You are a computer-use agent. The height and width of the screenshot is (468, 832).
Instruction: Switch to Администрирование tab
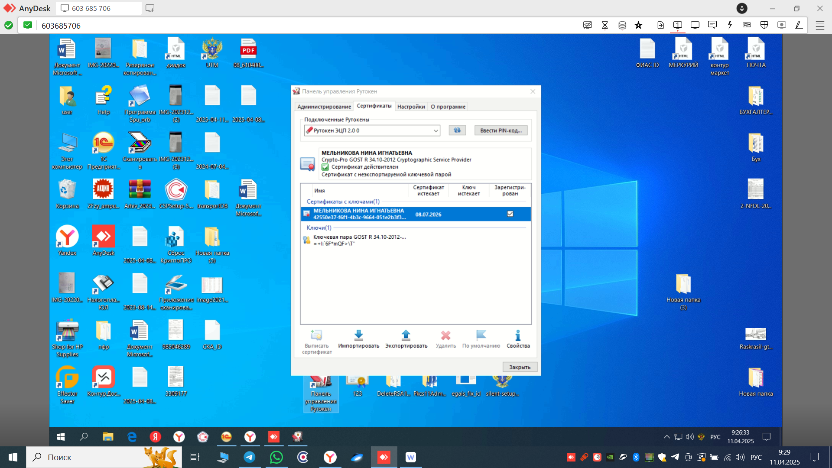click(324, 107)
